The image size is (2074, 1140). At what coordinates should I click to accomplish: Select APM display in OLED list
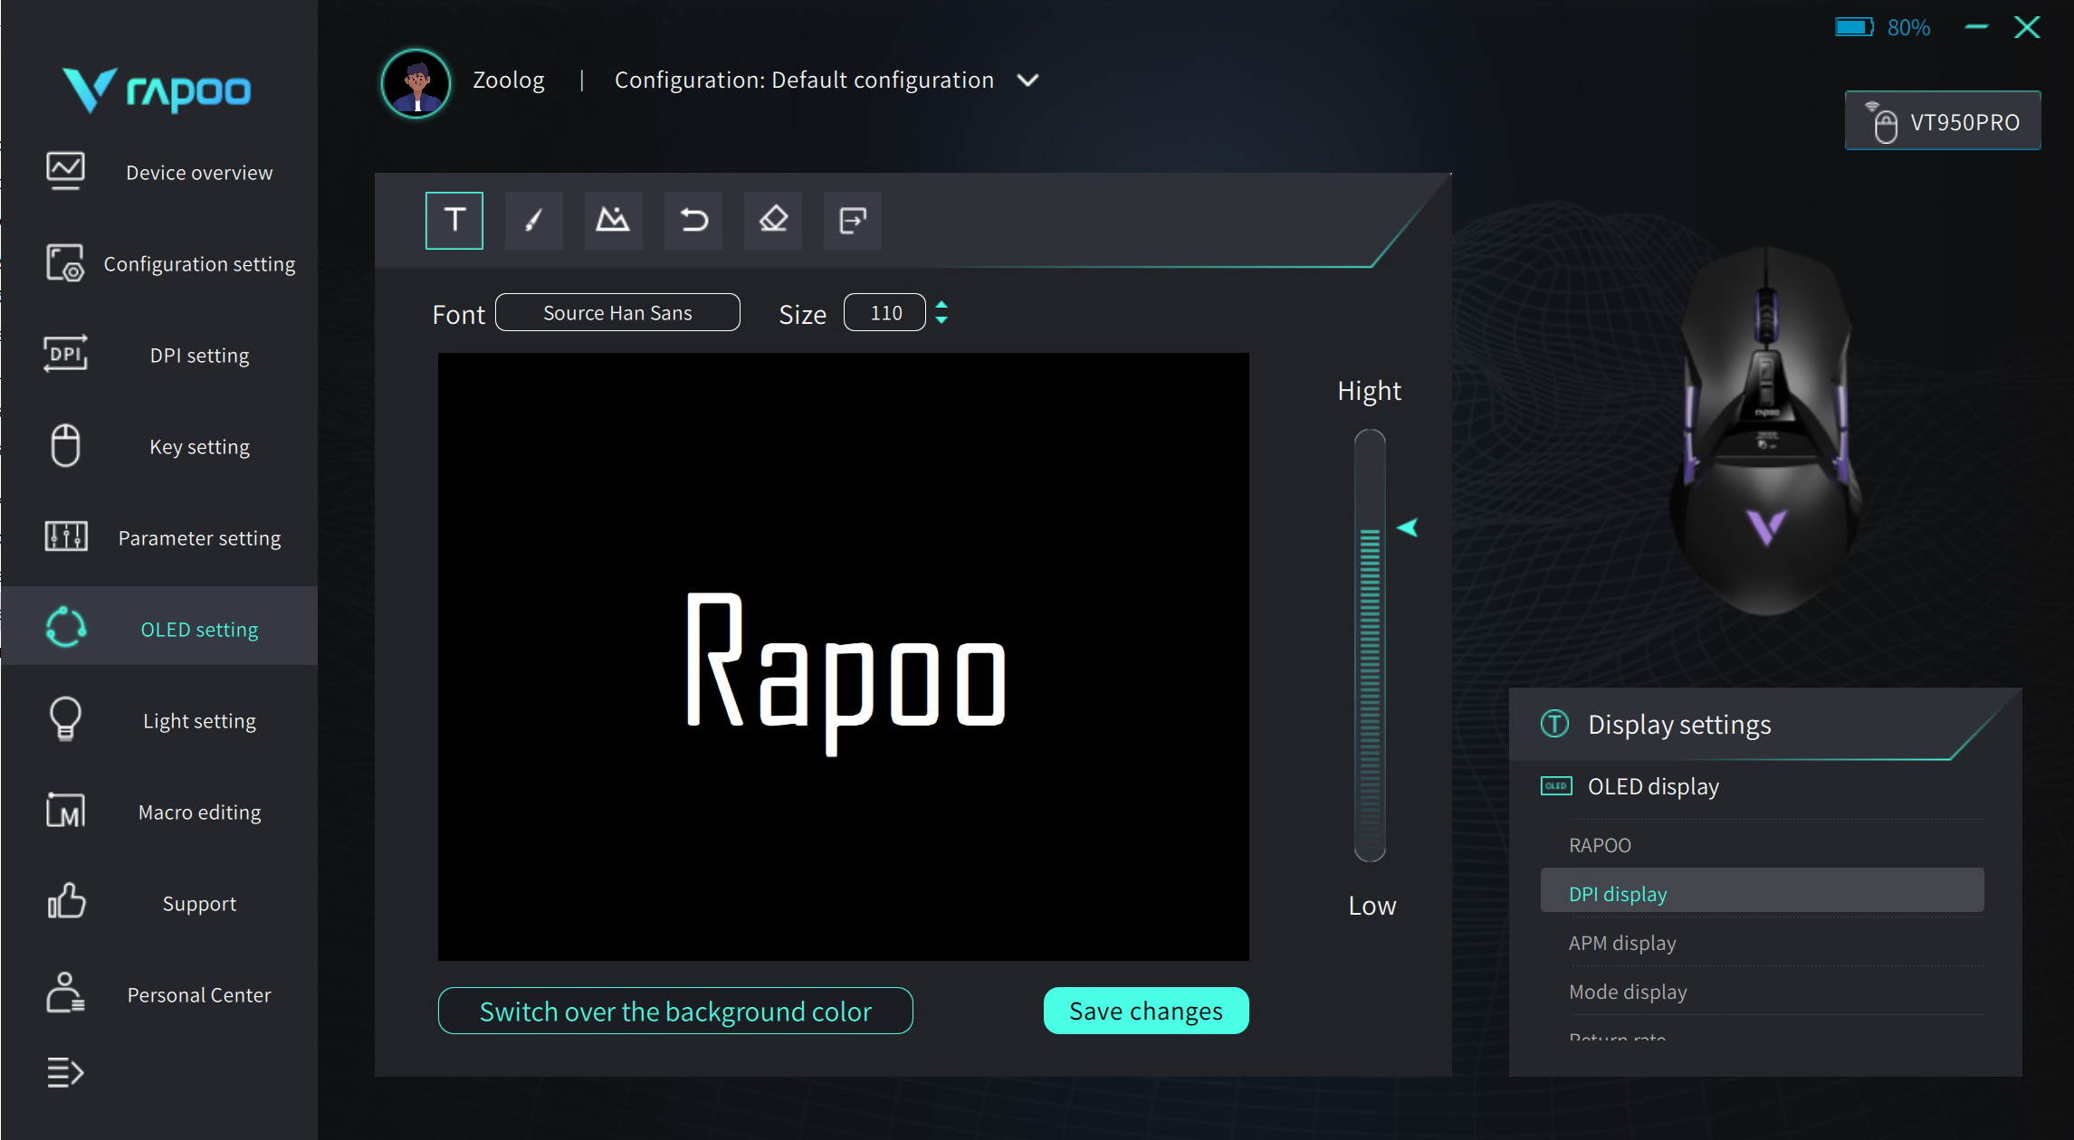pos(1621,943)
